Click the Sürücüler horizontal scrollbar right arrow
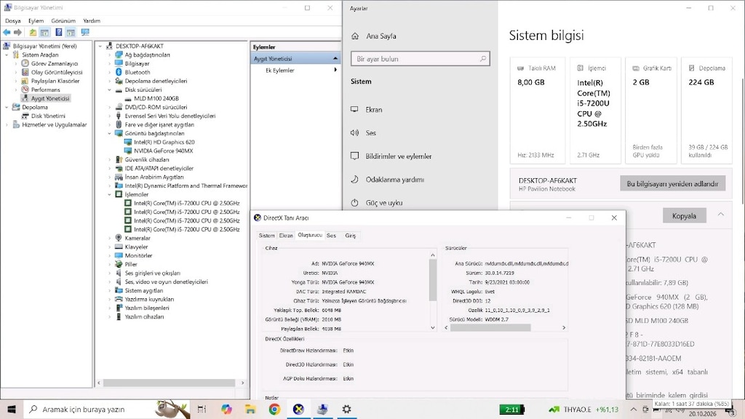Screen dimensions: 745x419 pos(564,328)
